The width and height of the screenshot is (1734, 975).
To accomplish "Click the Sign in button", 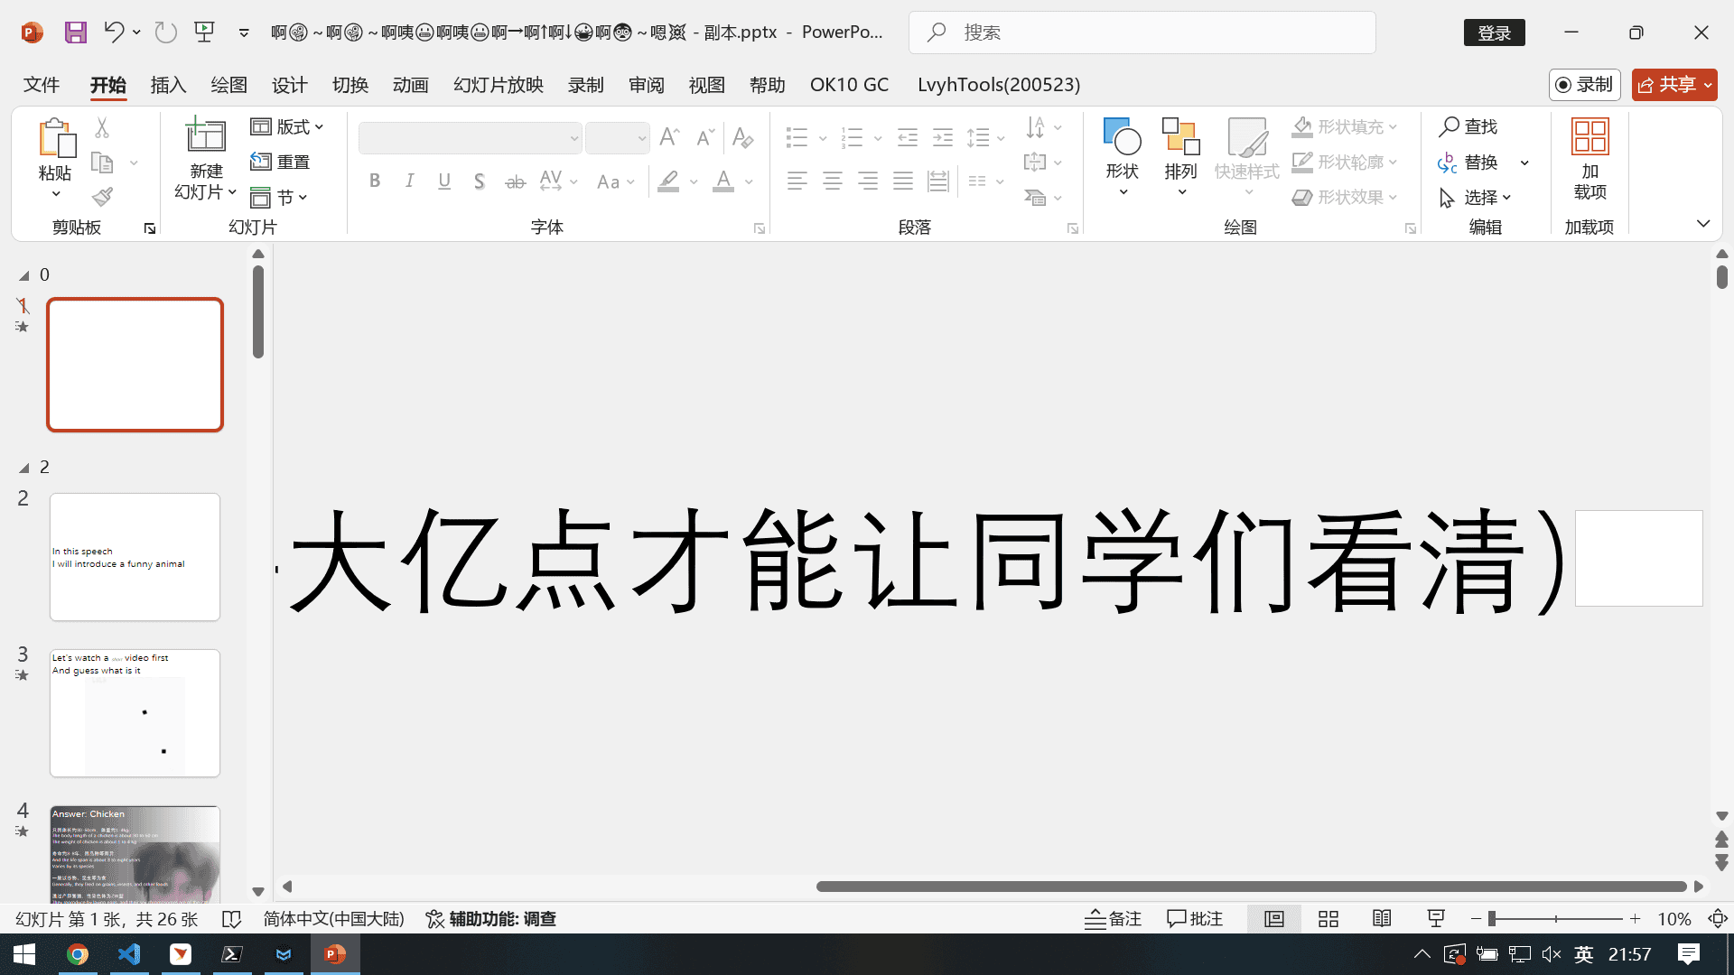I will tap(1494, 32).
